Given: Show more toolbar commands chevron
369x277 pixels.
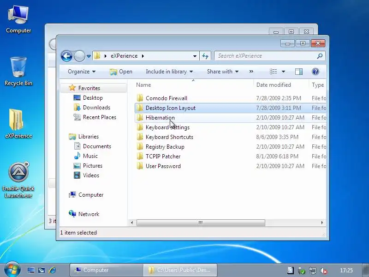Looking at the screenshot, I should coord(251,72).
